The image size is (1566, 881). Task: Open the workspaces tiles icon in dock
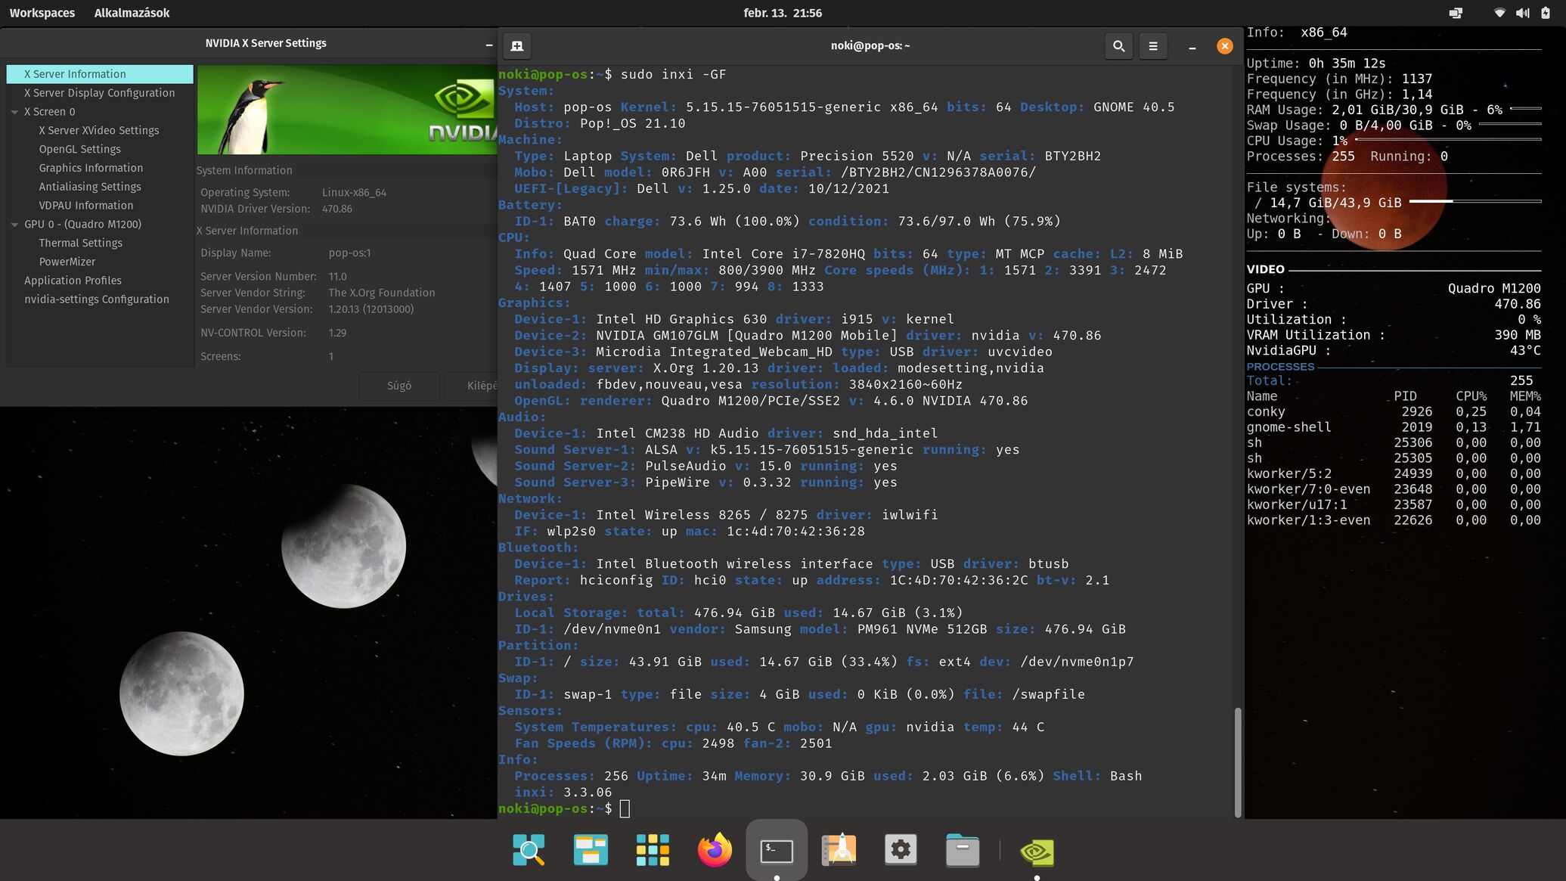point(591,850)
